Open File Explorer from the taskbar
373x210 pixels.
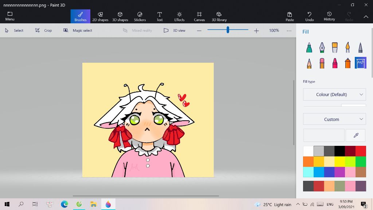(94, 204)
